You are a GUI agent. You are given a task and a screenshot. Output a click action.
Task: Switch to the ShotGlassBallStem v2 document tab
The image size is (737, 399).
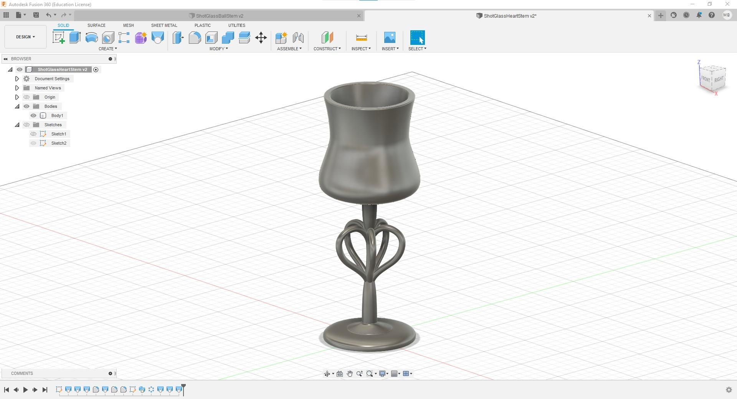tap(219, 16)
